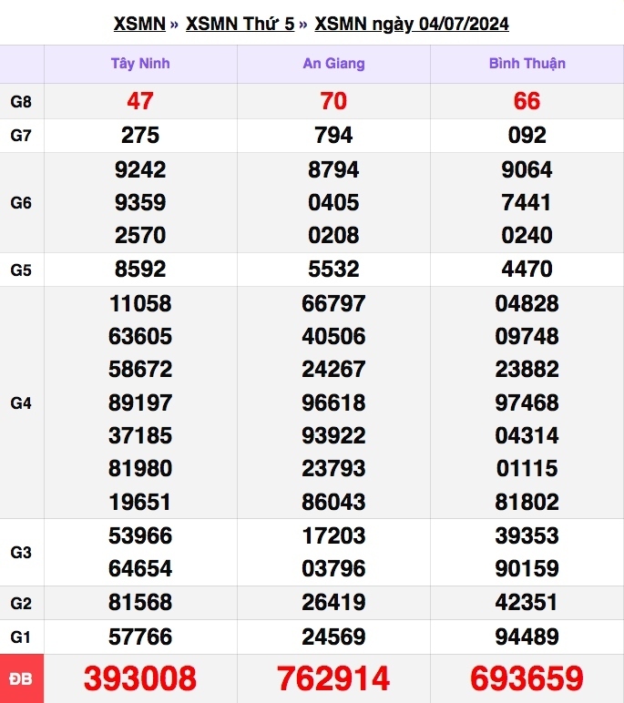
Task: Click the G4 row label
Action: 21,403
